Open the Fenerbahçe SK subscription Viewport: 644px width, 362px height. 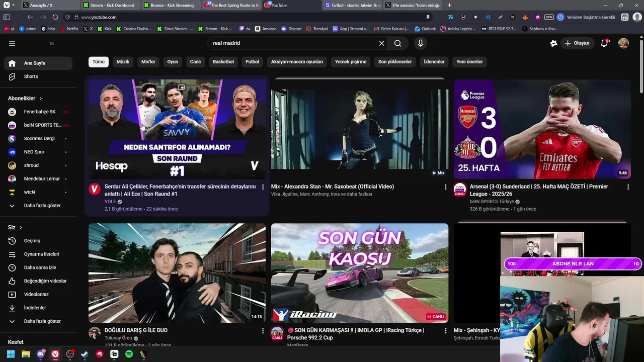38,112
